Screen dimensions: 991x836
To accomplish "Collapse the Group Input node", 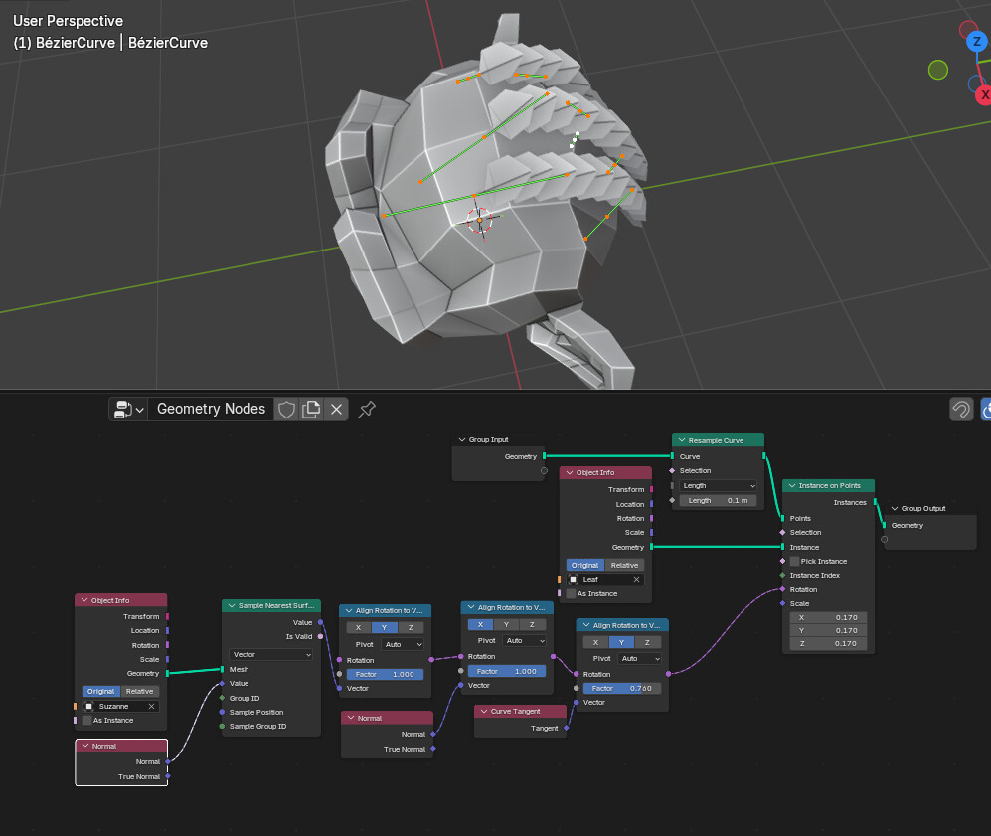I will click(x=462, y=439).
